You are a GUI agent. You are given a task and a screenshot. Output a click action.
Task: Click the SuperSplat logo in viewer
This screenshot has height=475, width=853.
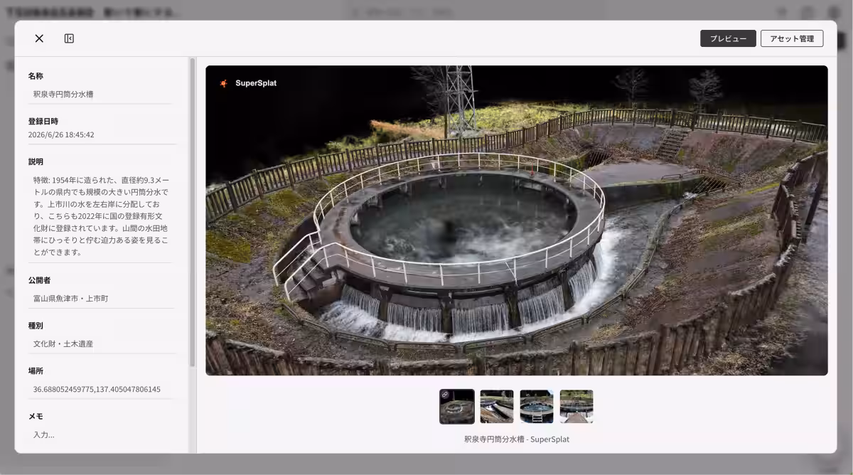coord(248,83)
